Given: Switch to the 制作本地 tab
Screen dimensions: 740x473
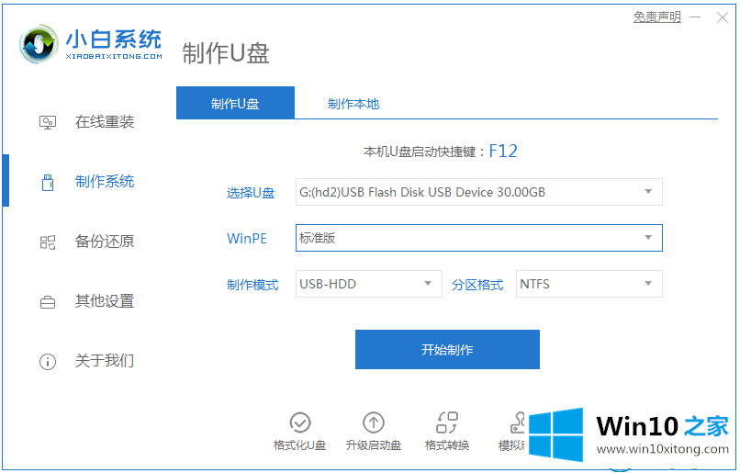Looking at the screenshot, I should 353,104.
